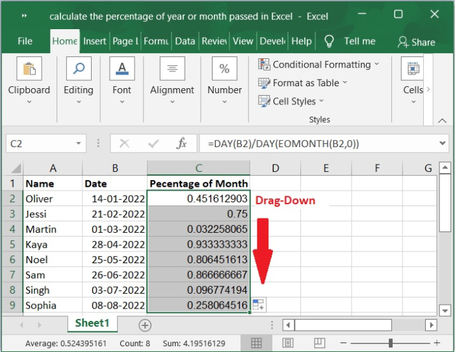Switch to Page Break Preview view

(319, 342)
